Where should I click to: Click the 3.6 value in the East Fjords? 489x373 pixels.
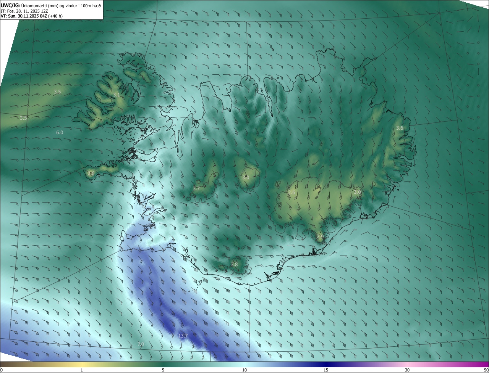[400, 128]
